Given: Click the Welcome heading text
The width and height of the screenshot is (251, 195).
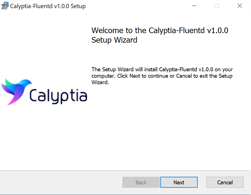Looking at the screenshot, I should pyautogui.click(x=160, y=35).
